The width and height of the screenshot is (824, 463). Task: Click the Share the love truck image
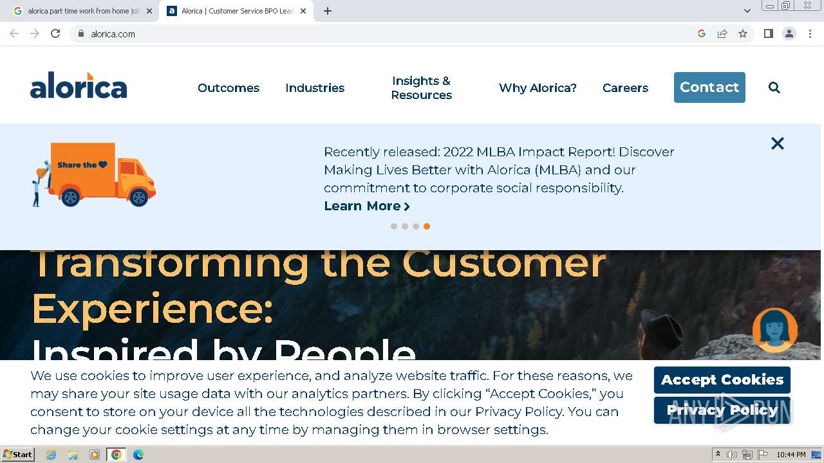[x=94, y=175]
